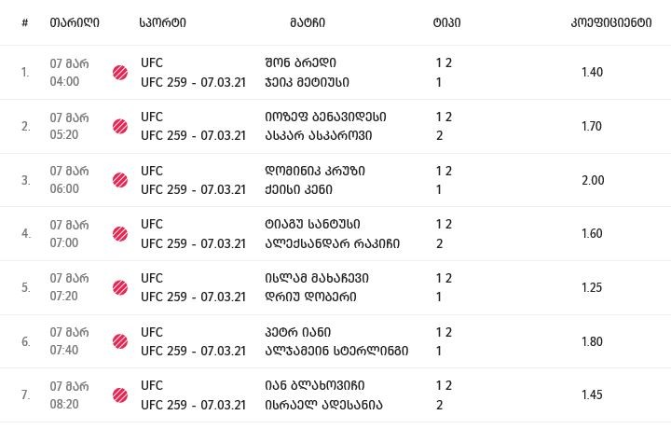Viewport: 671px width, 429px height.
Task: Click the UFC sport icon in row 3
Action: (120, 180)
